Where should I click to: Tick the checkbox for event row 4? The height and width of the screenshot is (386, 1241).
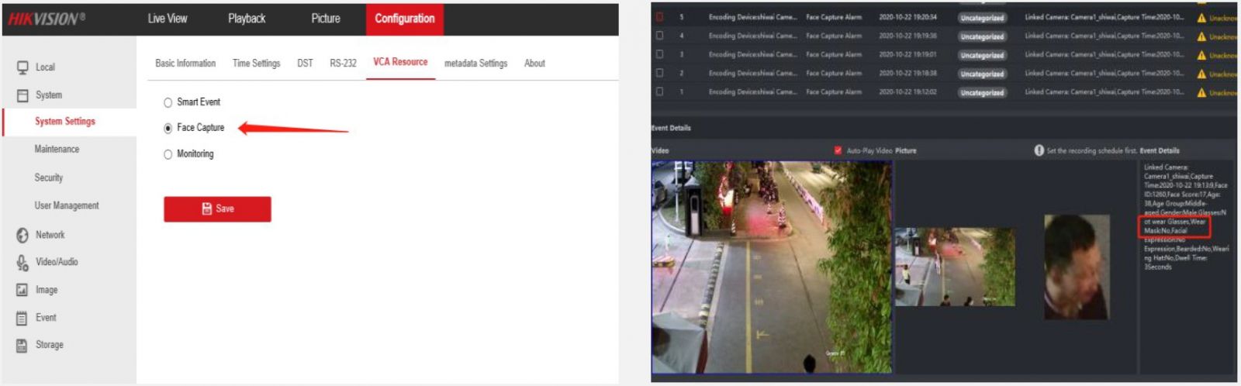[659, 36]
